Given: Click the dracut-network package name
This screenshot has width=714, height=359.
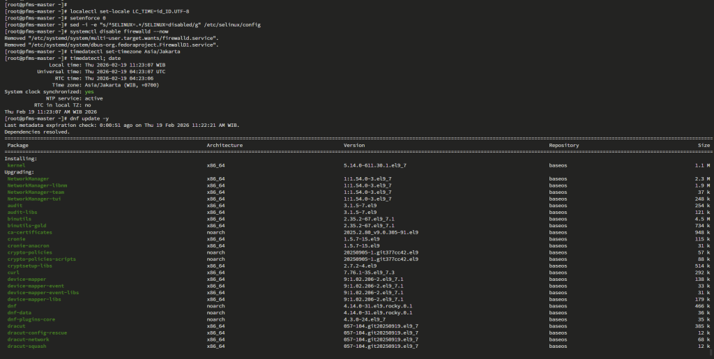Looking at the screenshot, I should [x=28, y=339].
